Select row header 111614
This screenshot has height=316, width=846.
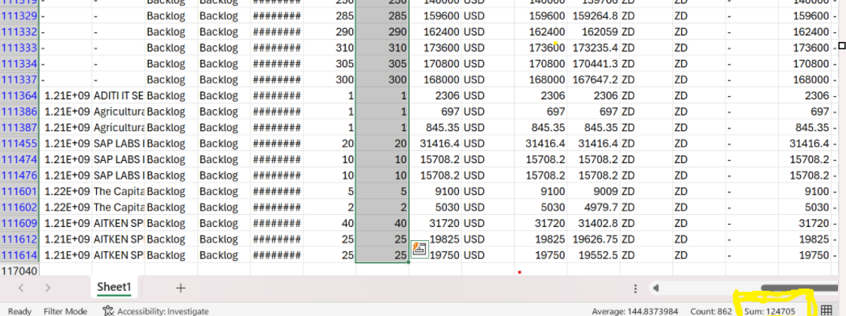tap(19, 255)
